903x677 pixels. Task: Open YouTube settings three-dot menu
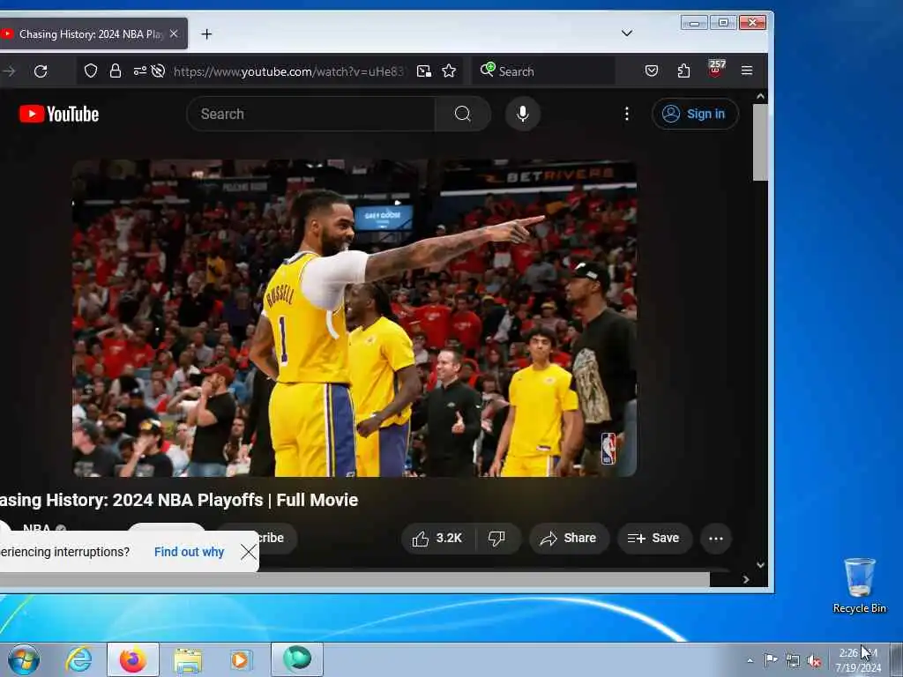pos(627,114)
